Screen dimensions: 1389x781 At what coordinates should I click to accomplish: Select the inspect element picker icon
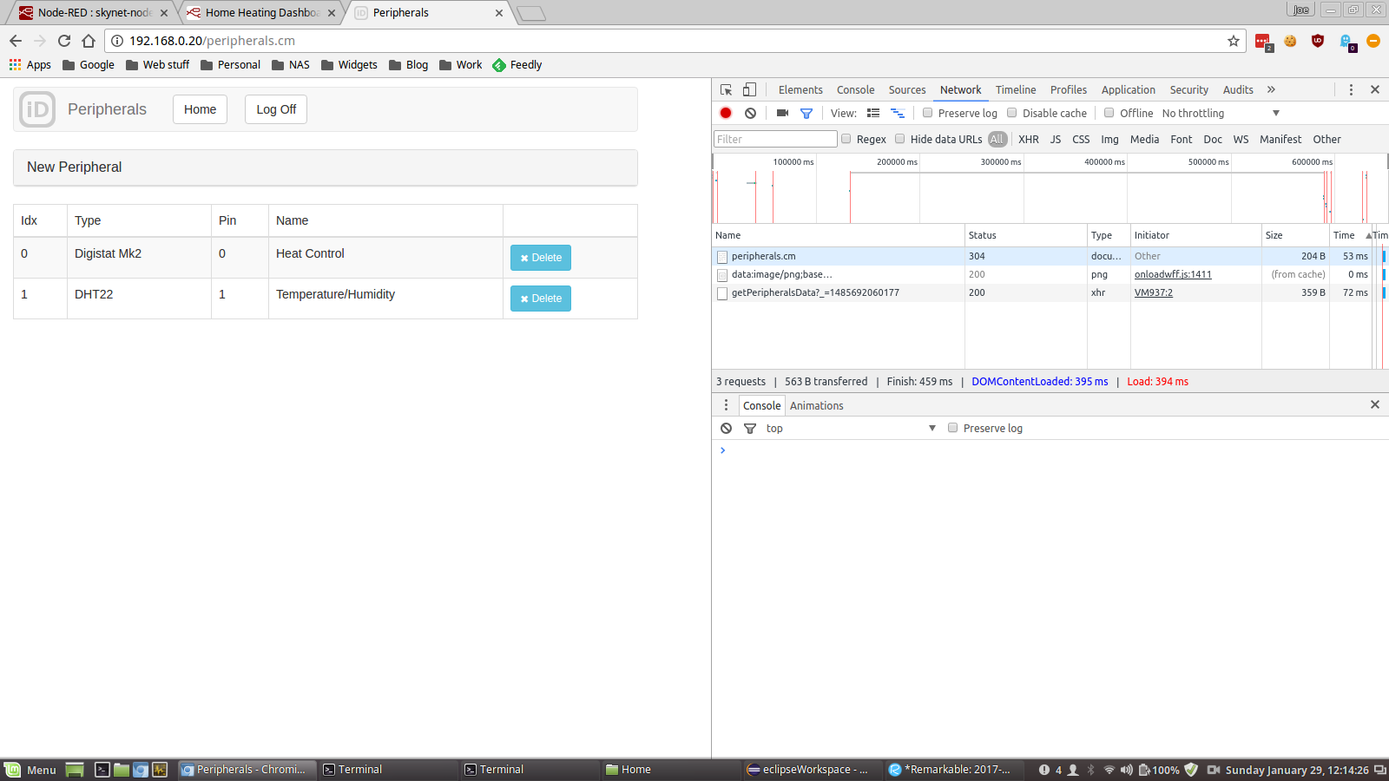[x=727, y=89]
